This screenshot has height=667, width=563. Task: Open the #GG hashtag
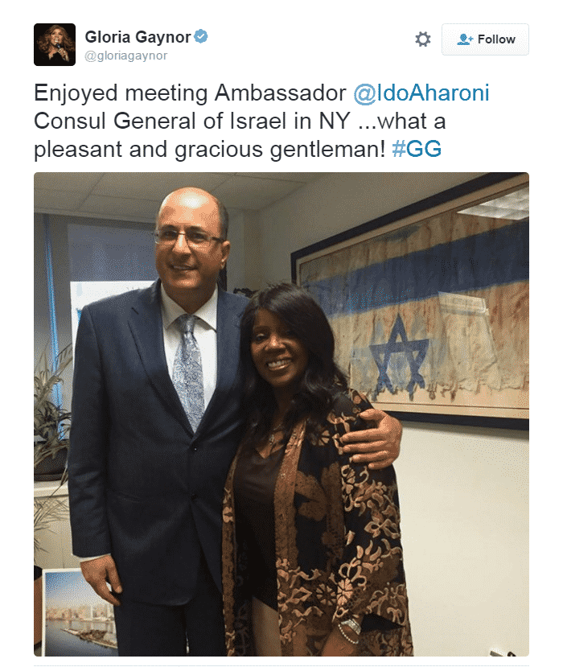417,149
